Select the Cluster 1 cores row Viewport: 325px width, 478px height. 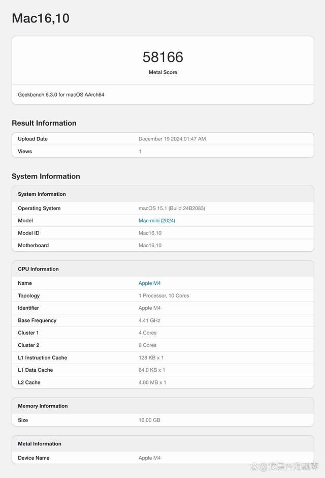point(162,333)
